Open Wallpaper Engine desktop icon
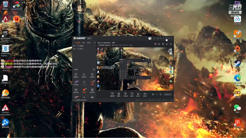Image resolution: width=246 pixels, height=138 pixels. coord(5,51)
